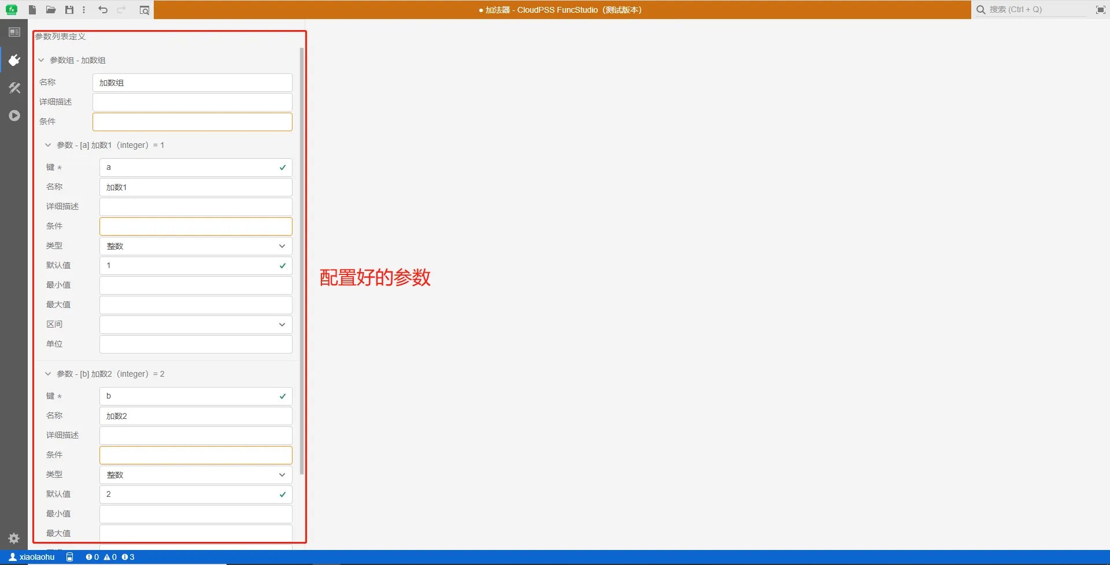Show warnings count in the status bar

pos(110,557)
